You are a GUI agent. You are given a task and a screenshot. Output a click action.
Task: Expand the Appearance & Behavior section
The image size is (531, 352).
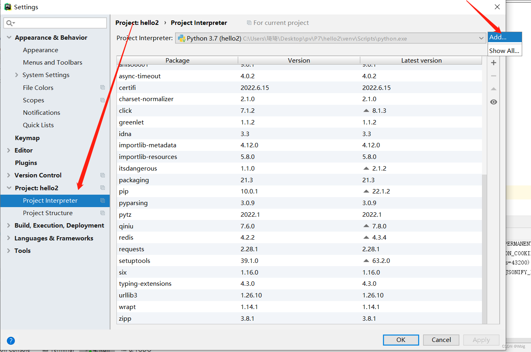pos(9,37)
